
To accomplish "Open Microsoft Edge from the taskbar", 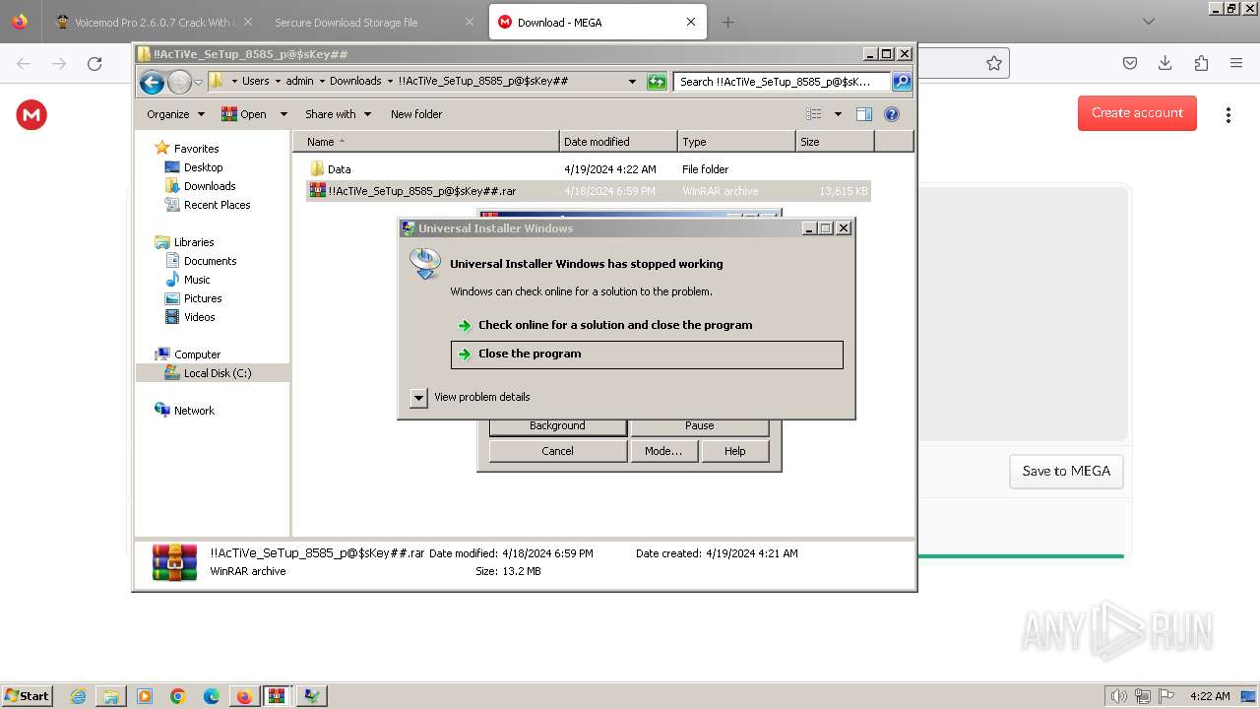I will pos(212,696).
